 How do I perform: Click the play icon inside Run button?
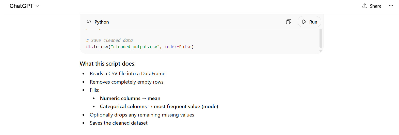point(304,22)
